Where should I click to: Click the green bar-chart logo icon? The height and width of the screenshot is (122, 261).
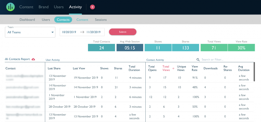tap(10, 7)
